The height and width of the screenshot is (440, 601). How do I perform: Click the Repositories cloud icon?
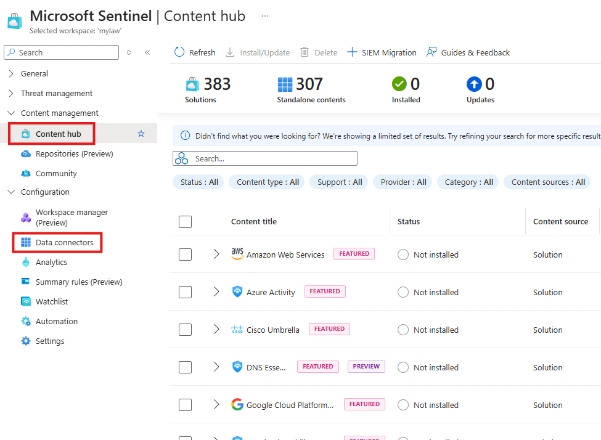[26, 153]
